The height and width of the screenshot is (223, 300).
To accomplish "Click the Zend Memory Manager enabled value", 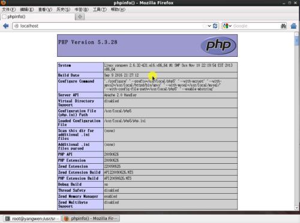I will tap(110, 196).
